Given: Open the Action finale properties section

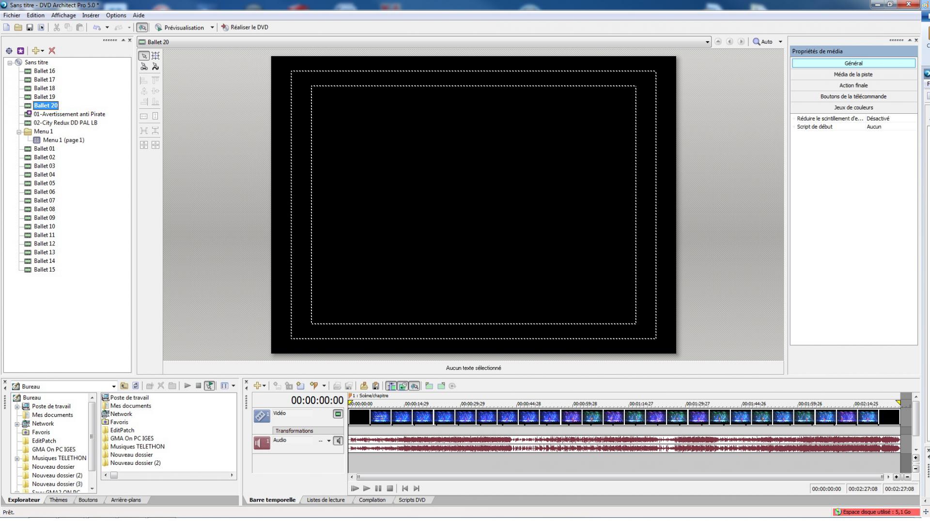Looking at the screenshot, I should tap(853, 85).
